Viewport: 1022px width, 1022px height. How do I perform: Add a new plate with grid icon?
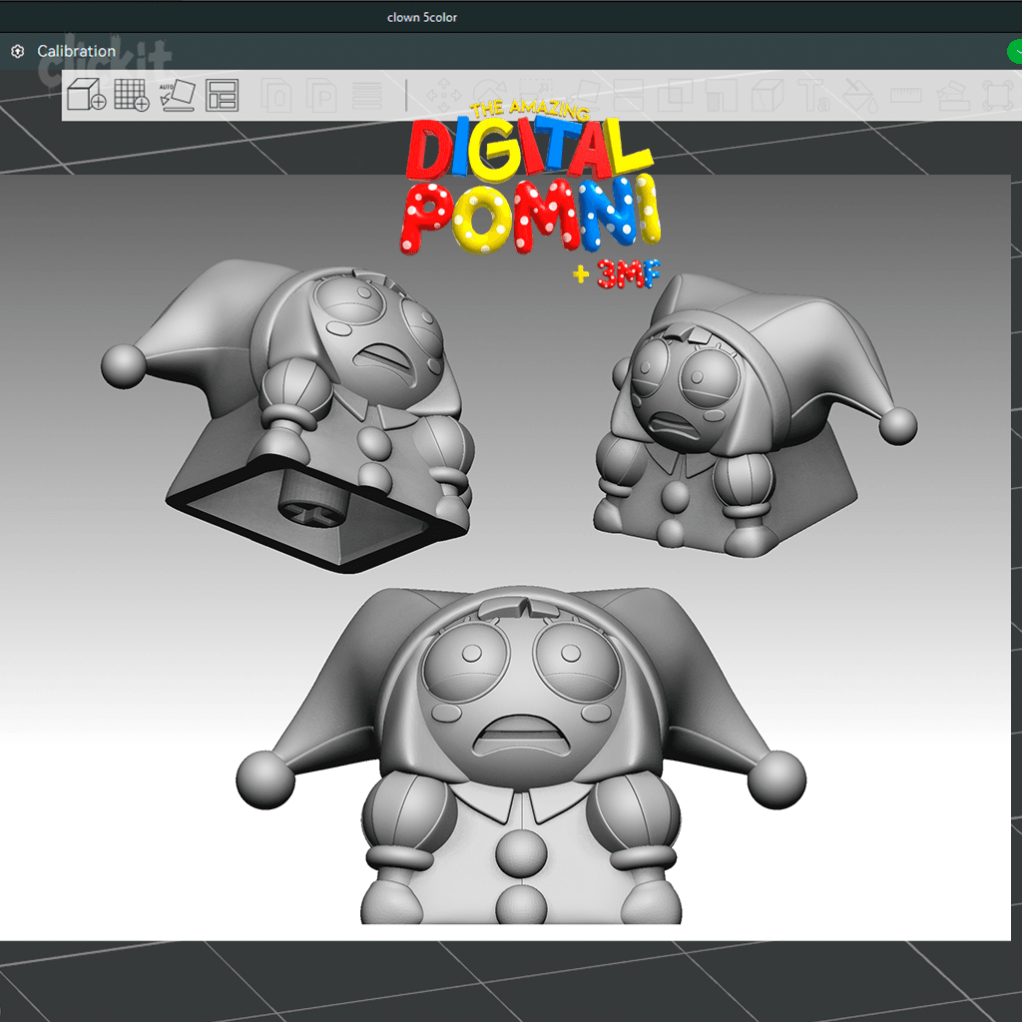coord(132,95)
